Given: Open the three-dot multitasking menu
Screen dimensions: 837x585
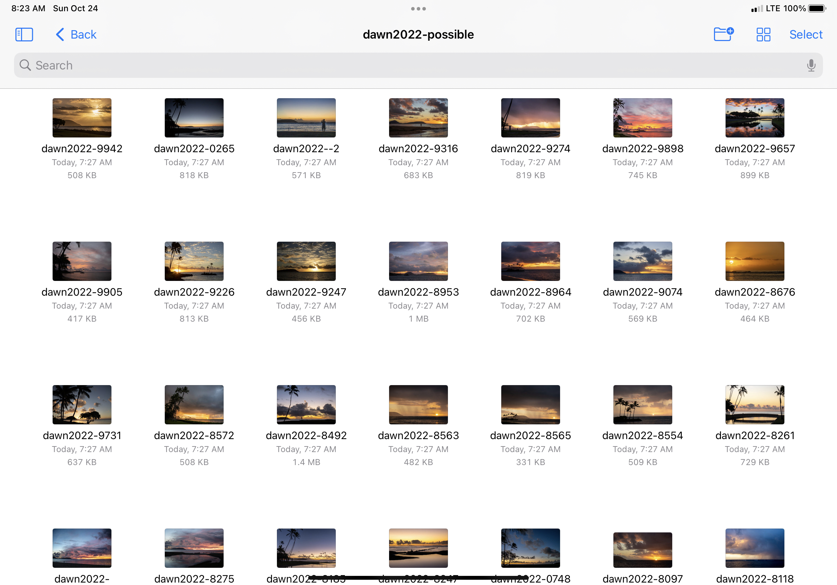Looking at the screenshot, I should point(418,8).
